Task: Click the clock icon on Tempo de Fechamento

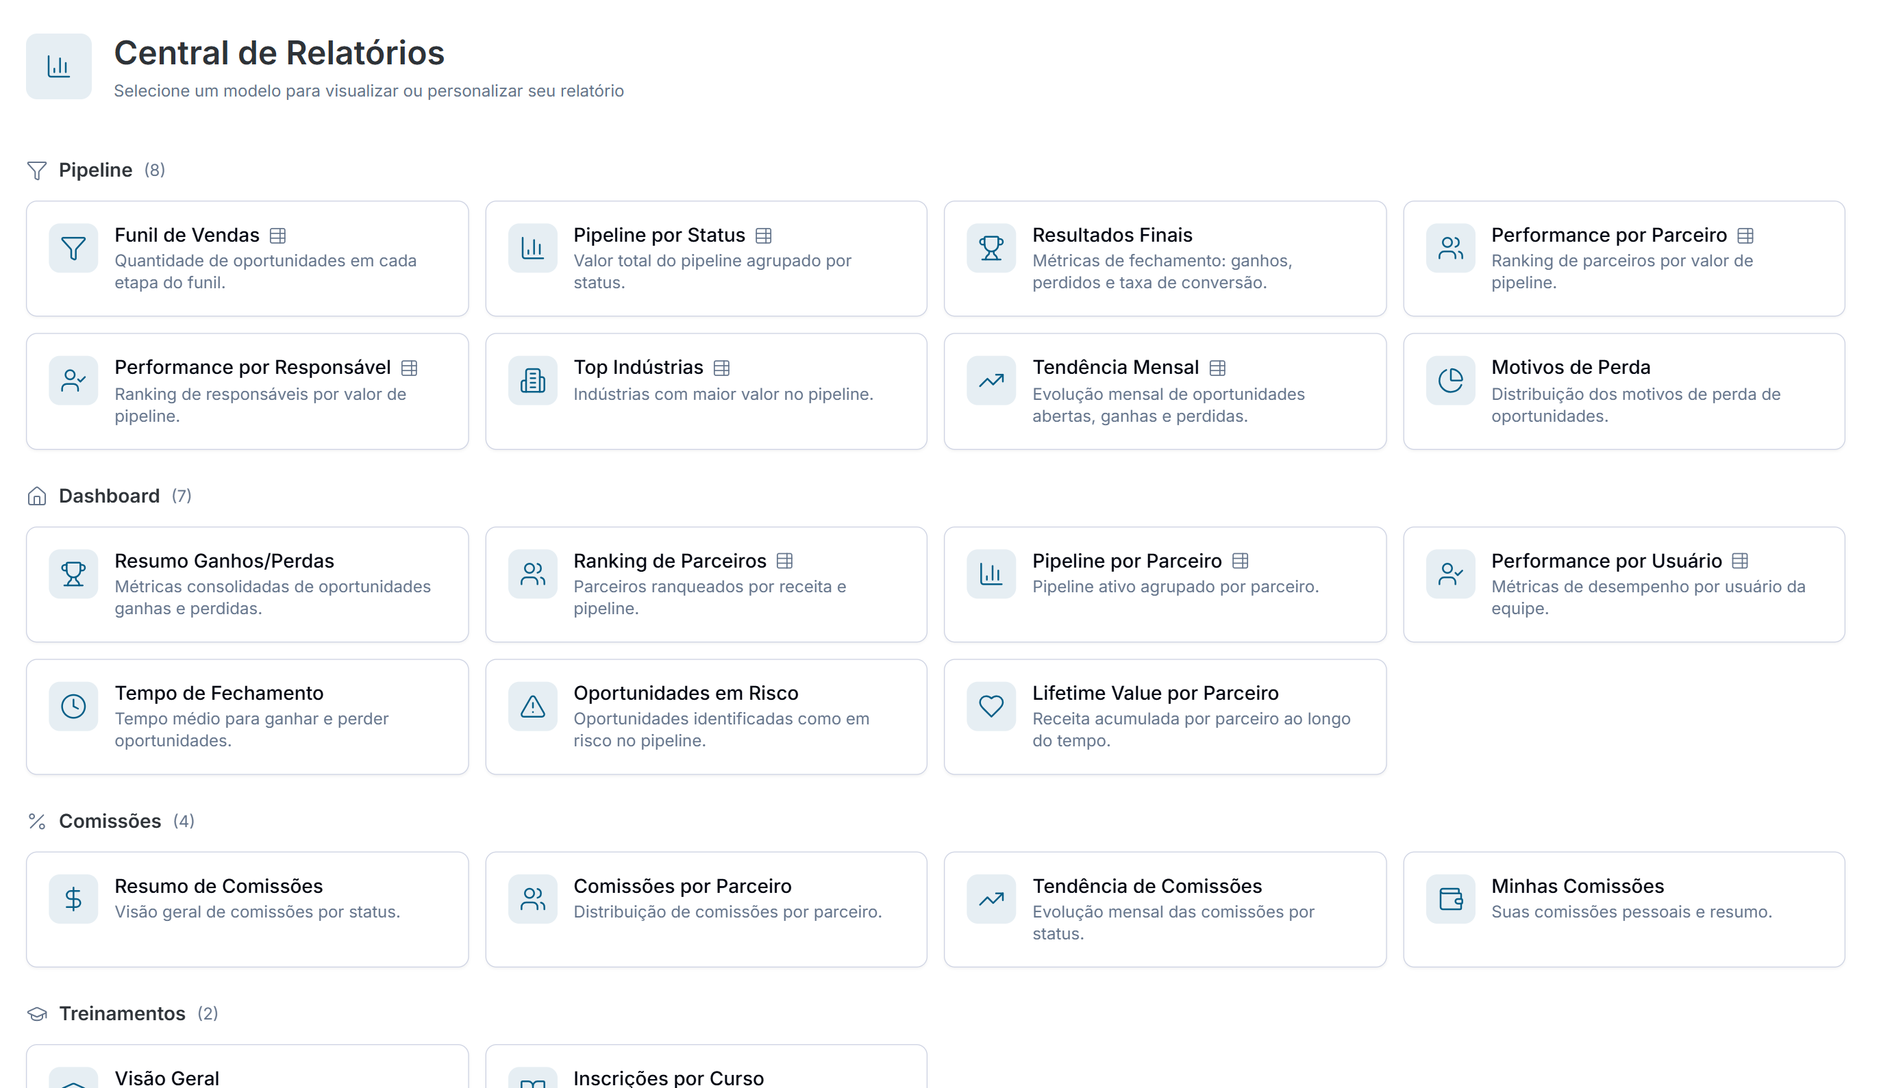Action: (73, 707)
